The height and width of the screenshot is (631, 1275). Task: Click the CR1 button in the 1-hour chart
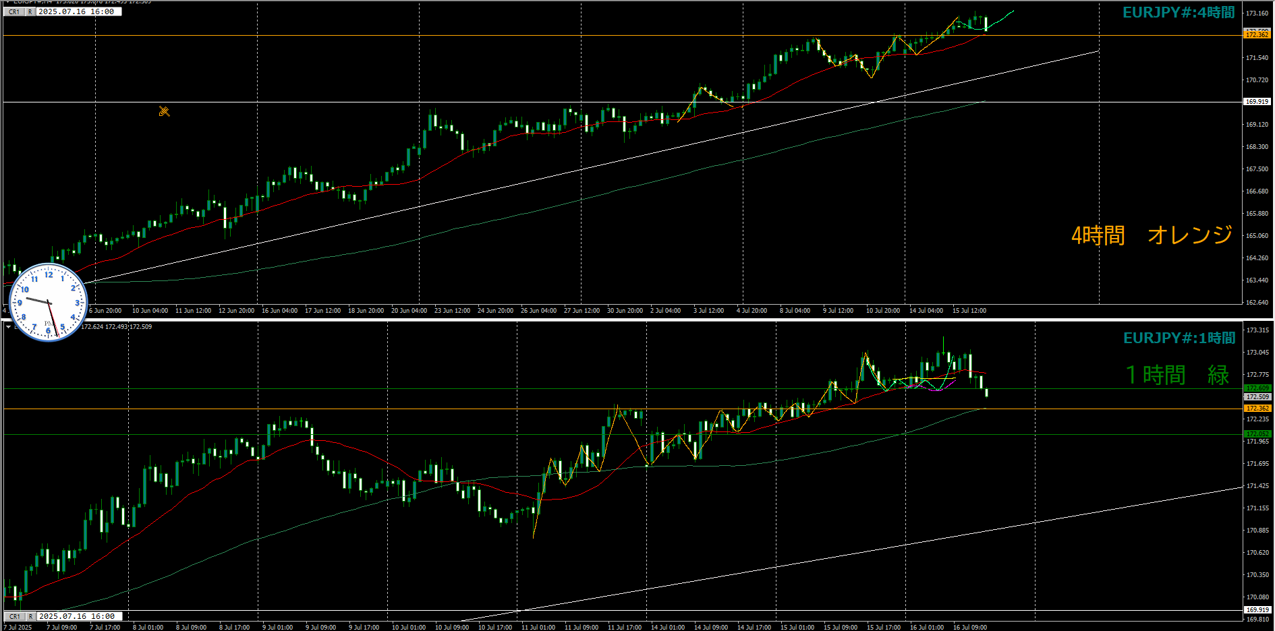14,616
